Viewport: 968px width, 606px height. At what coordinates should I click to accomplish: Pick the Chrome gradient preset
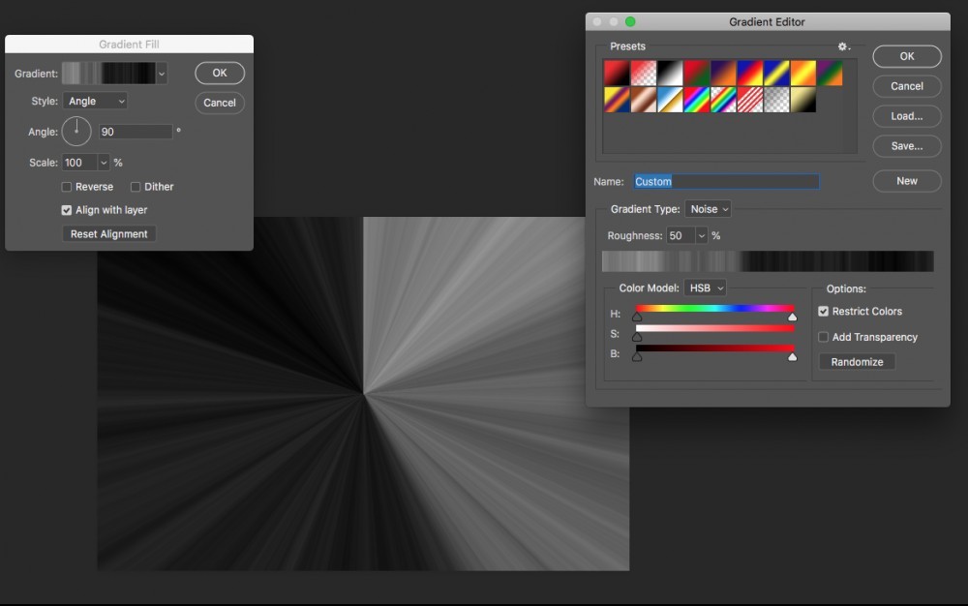coord(669,100)
